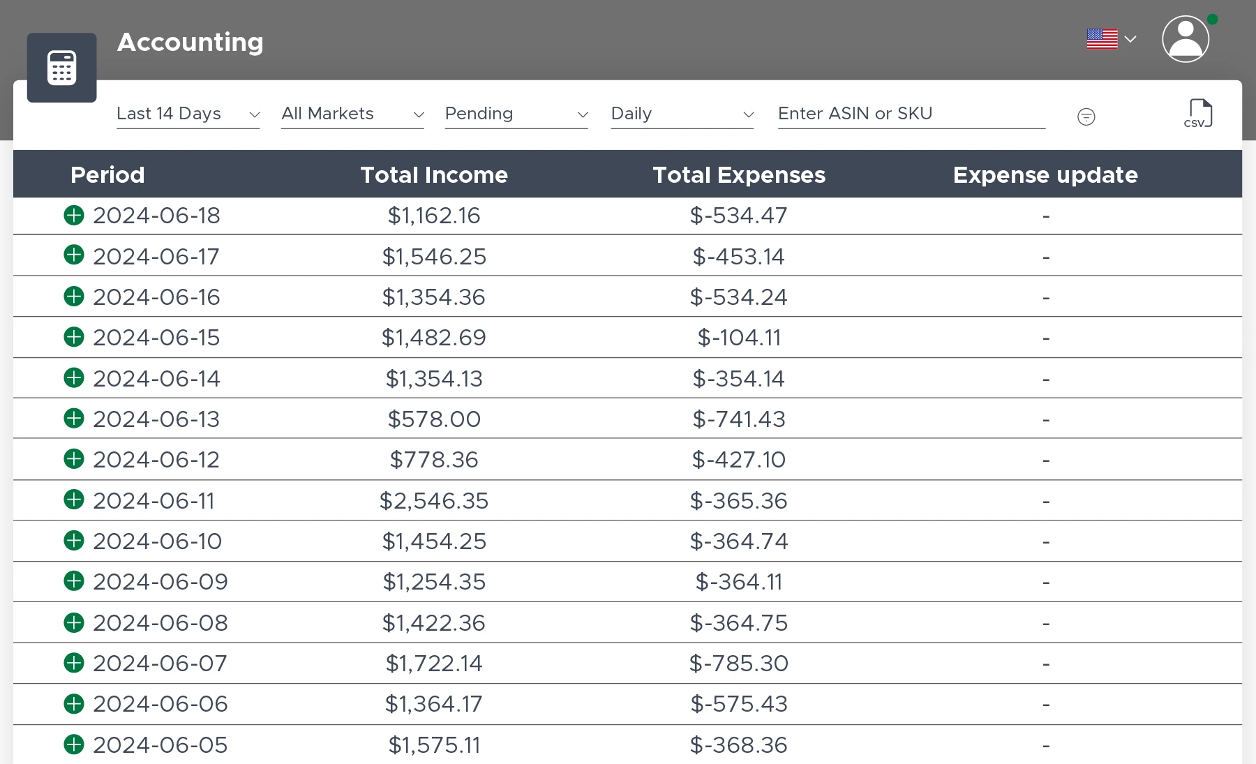Select the $-575.43 expenses cell
This screenshot has width=1256, height=764.
(739, 703)
